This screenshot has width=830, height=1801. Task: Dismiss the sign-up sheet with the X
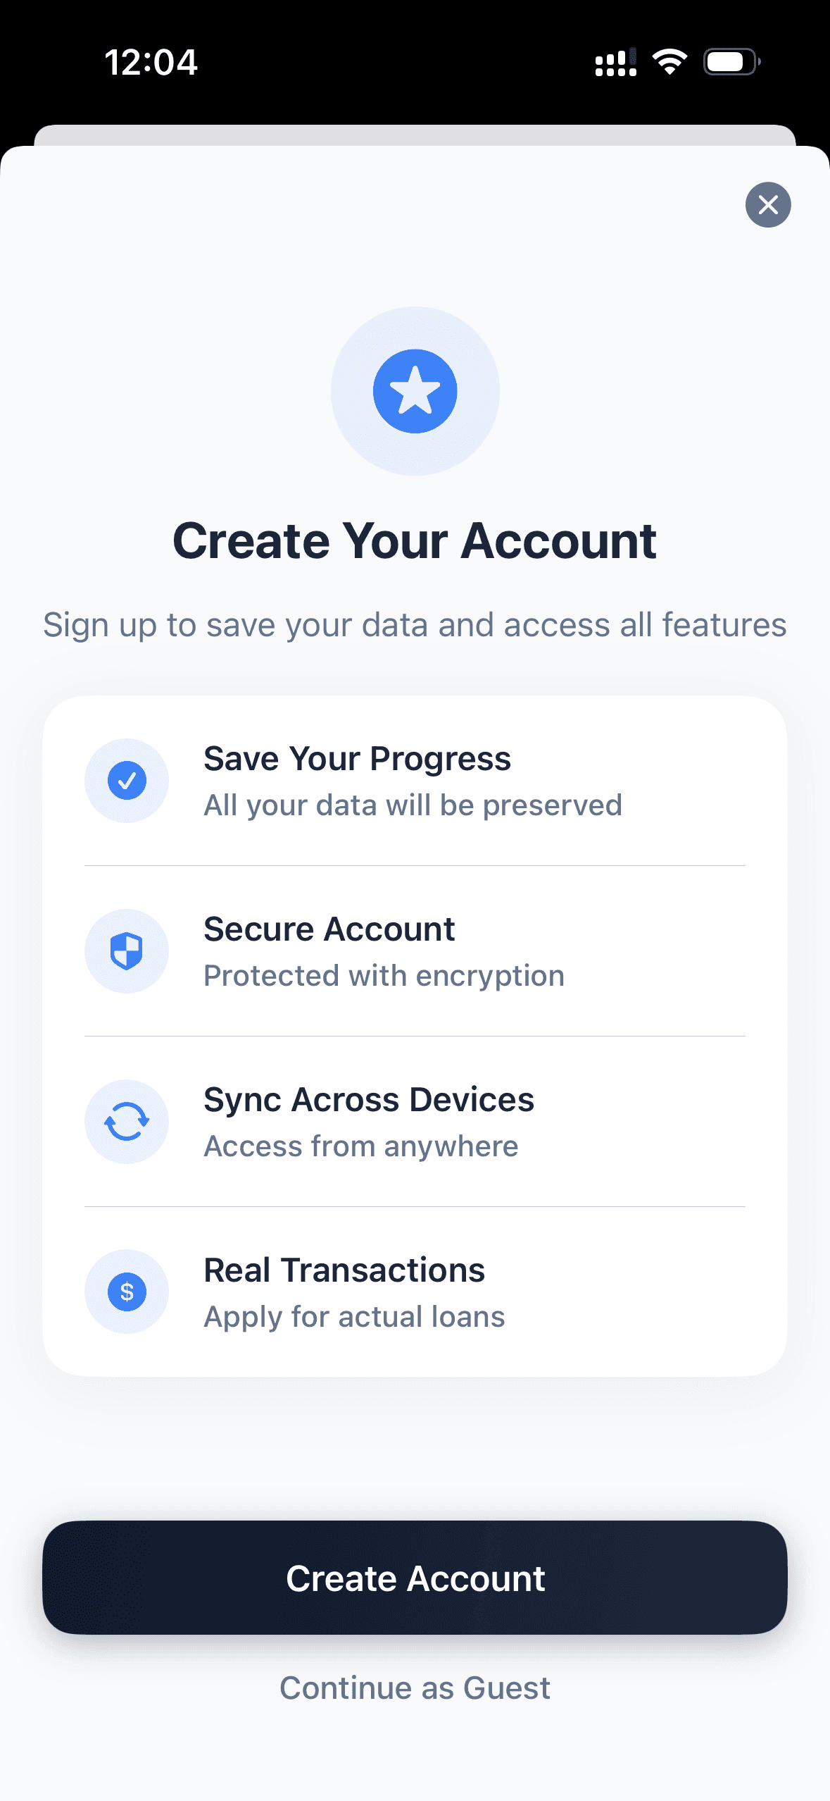(x=767, y=205)
